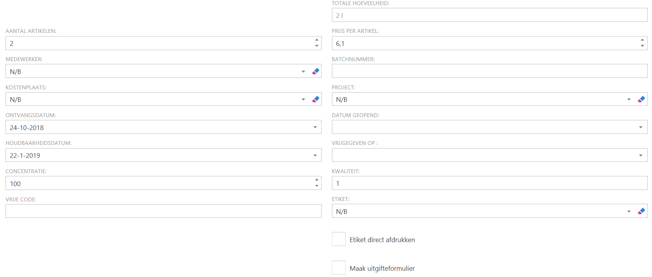
Task: Open the Vrijgegeven op date dropdown
Action: (641, 156)
